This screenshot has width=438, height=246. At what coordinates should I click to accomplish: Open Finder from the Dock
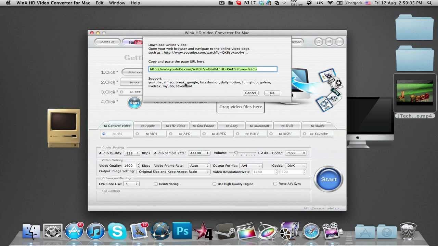pyautogui.click(x=31, y=232)
